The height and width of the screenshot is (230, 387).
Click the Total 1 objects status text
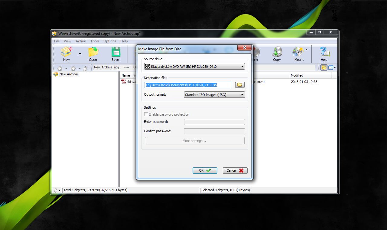click(x=95, y=190)
